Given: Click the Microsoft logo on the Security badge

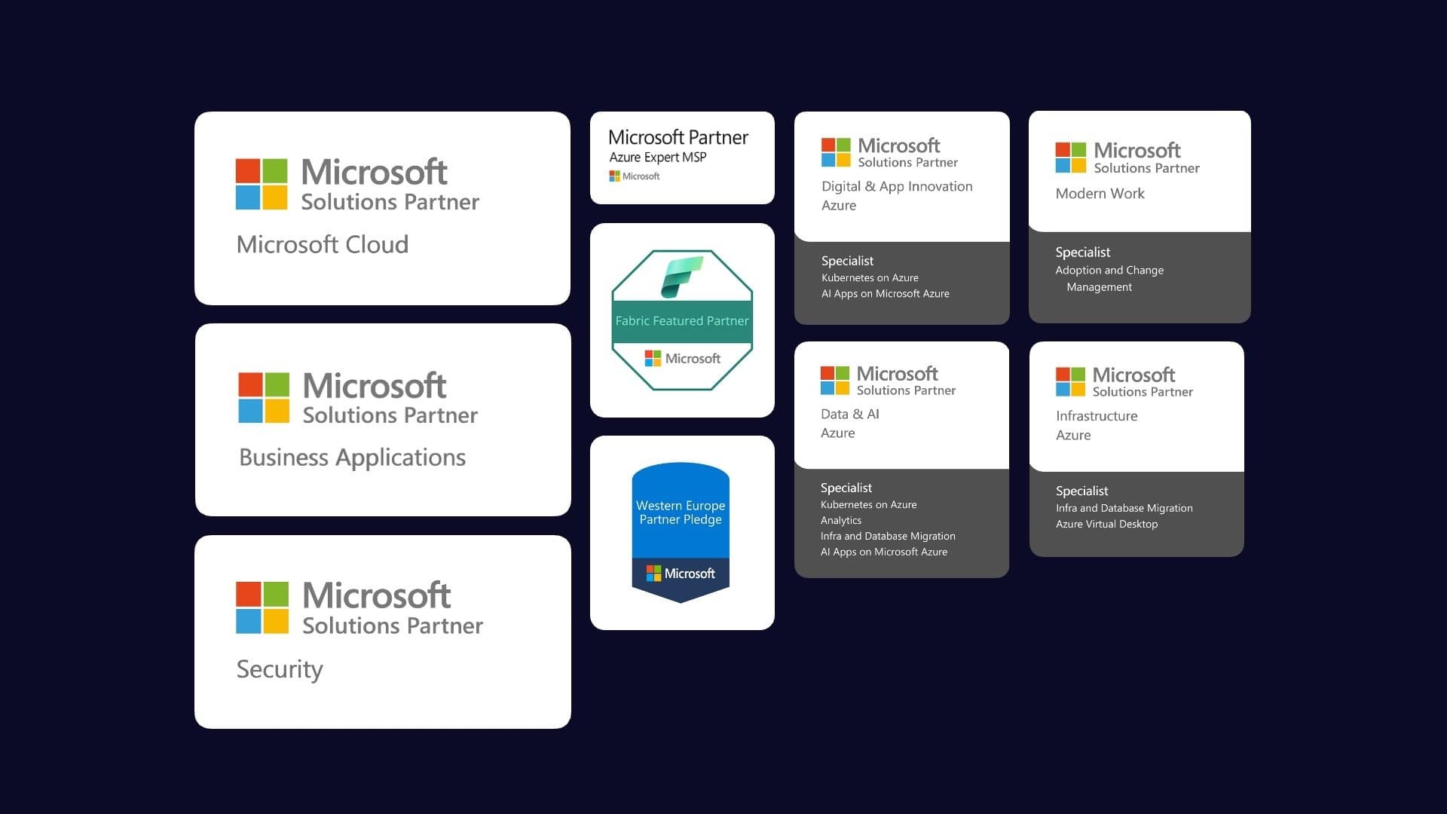Looking at the screenshot, I should click(262, 607).
